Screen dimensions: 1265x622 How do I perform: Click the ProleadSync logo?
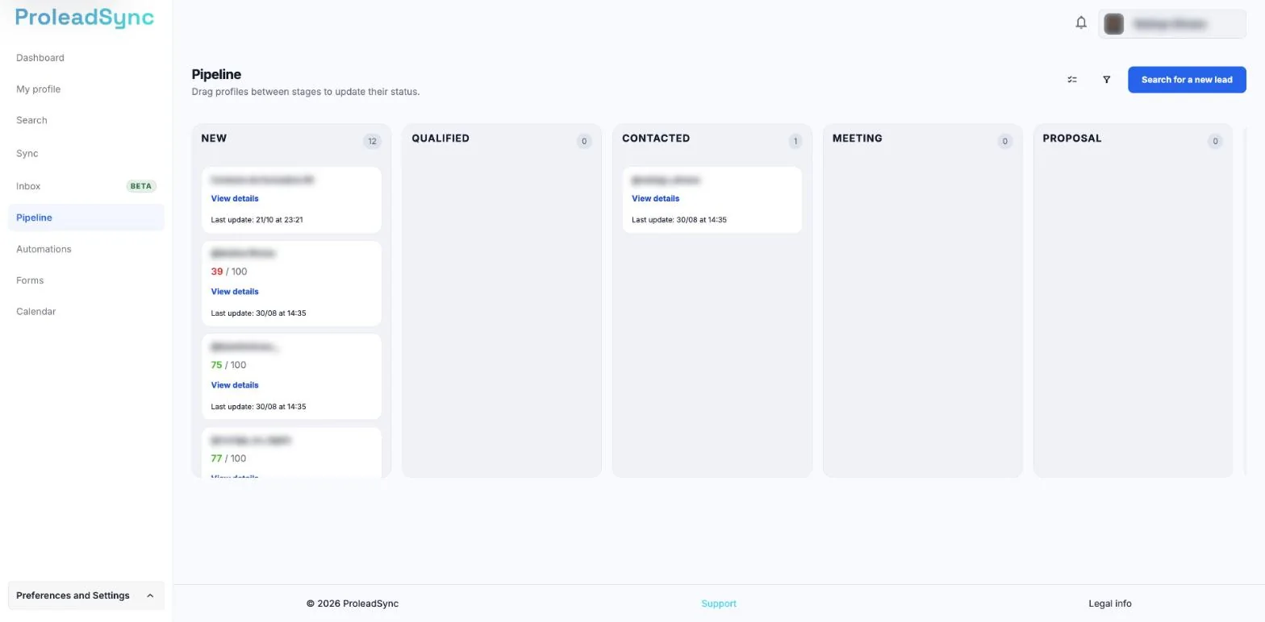85,18
